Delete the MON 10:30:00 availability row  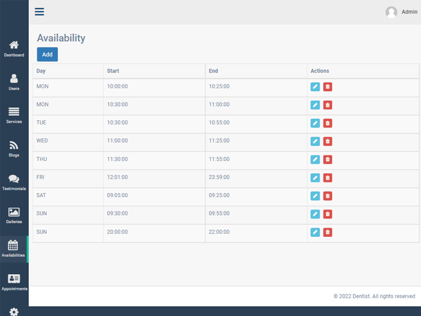click(x=328, y=105)
